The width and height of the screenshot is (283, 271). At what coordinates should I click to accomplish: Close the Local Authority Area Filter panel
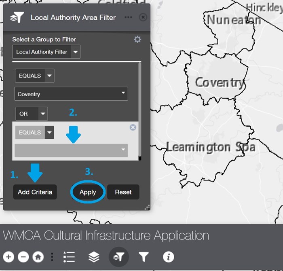tap(143, 17)
